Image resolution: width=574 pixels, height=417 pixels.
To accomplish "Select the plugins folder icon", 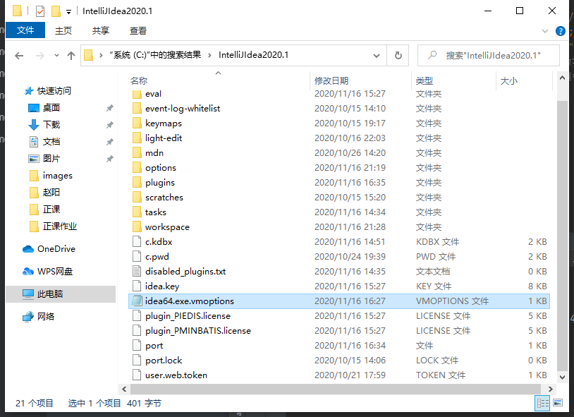I will (137, 182).
